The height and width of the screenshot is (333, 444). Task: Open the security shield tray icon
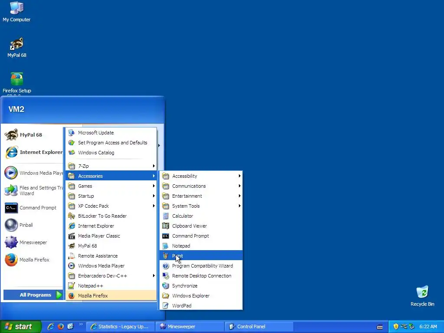click(396, 326)
